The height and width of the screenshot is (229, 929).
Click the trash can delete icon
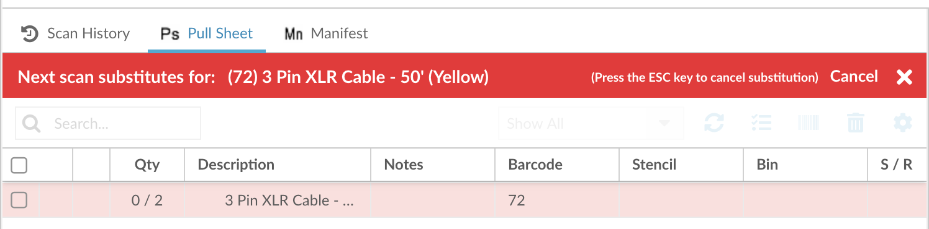pyautogui.click(x=856, y=124)
